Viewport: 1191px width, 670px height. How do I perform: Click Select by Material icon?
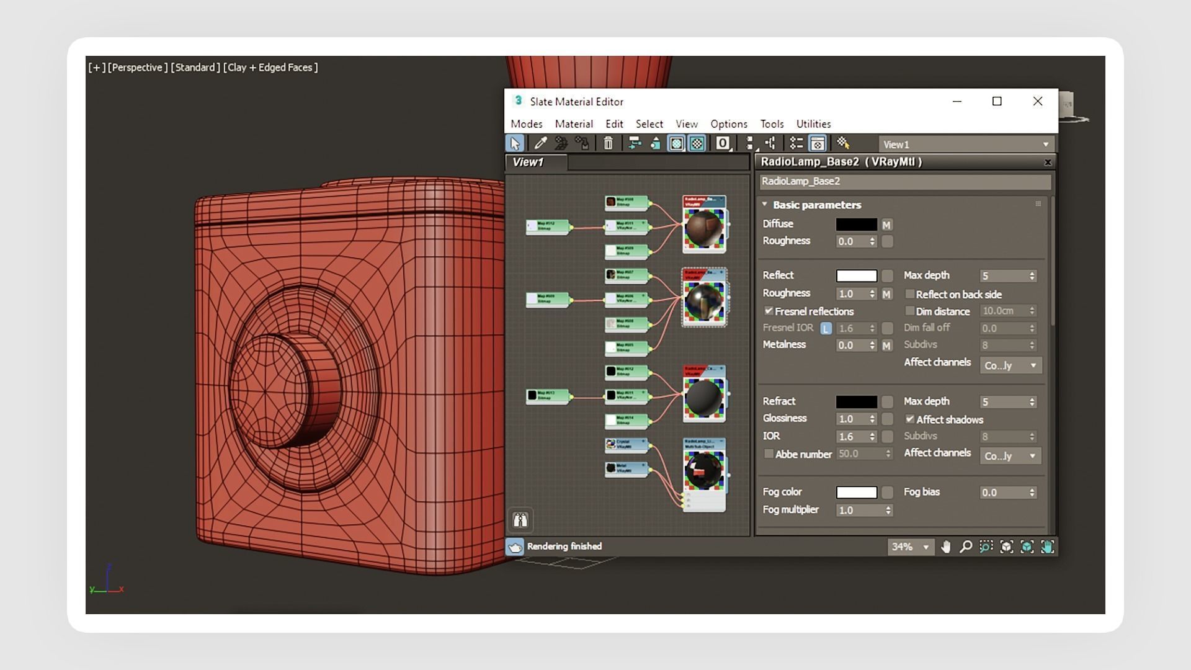click(x=842, y=143)
